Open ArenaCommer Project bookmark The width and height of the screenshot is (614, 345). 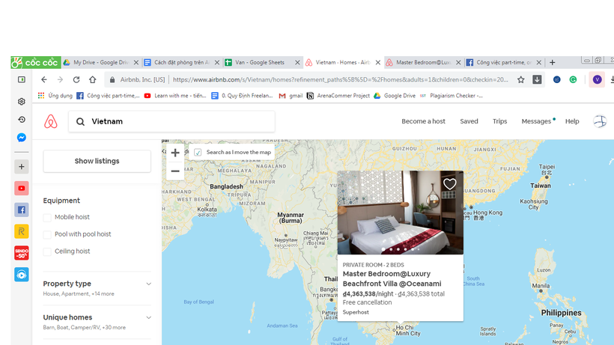pyautogui.click(x=338, y=96)
